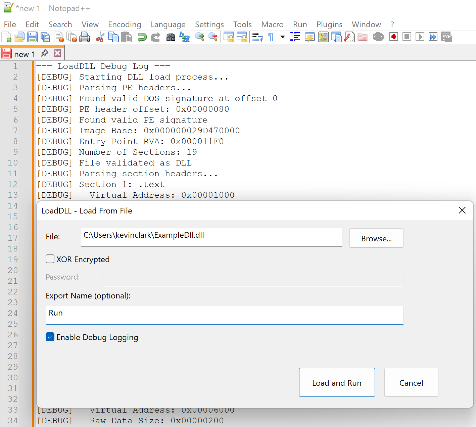Show all characters using pilcrow icon
476x427 pixels.
coord(270,37)
